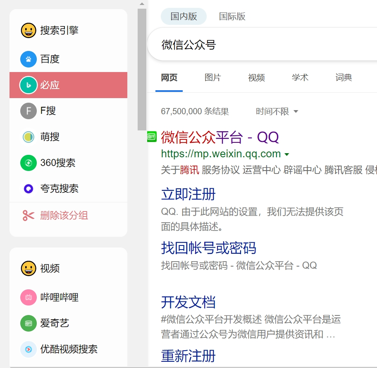Click the 优酷视频搜索 icon
The height and width of the screenshot is (368, 377).
click(x=29, y=349)
